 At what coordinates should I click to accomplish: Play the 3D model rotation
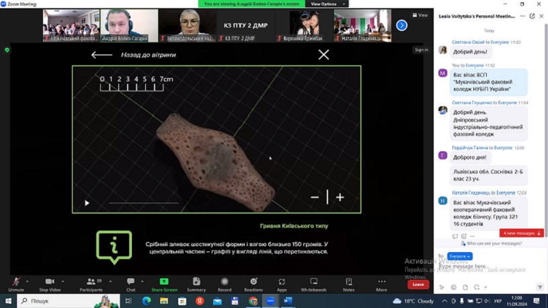(x=87, y=203)
